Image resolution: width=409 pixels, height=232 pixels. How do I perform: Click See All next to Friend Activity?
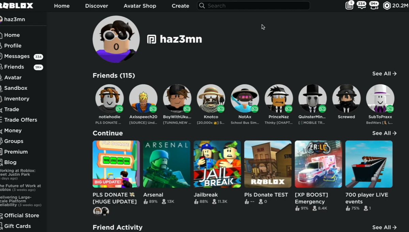click(384, 227)
